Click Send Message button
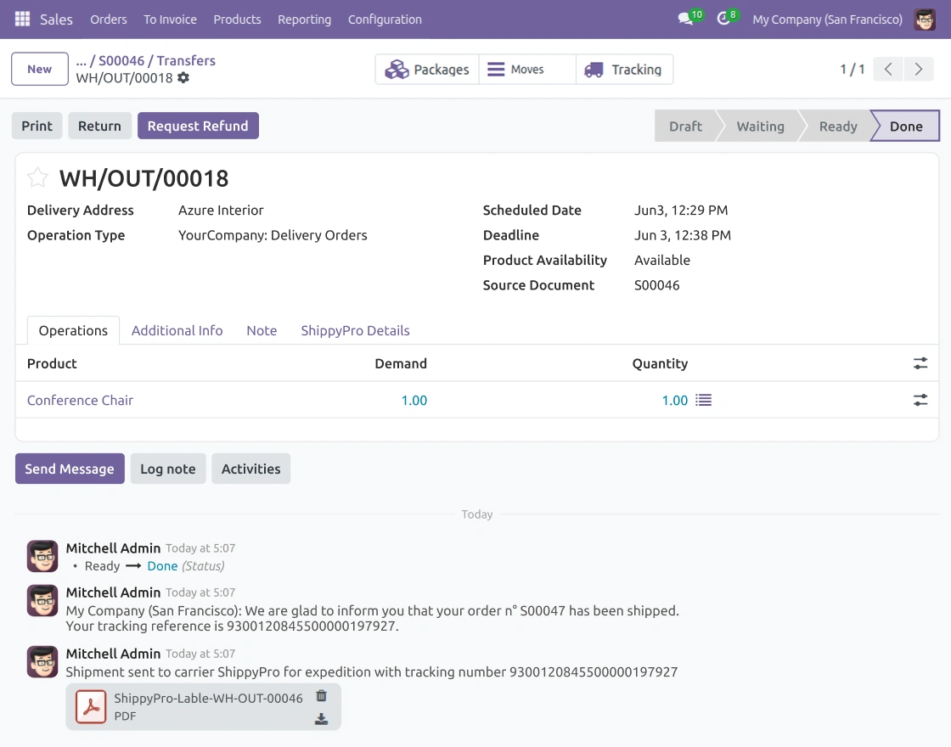 point(70,469)
